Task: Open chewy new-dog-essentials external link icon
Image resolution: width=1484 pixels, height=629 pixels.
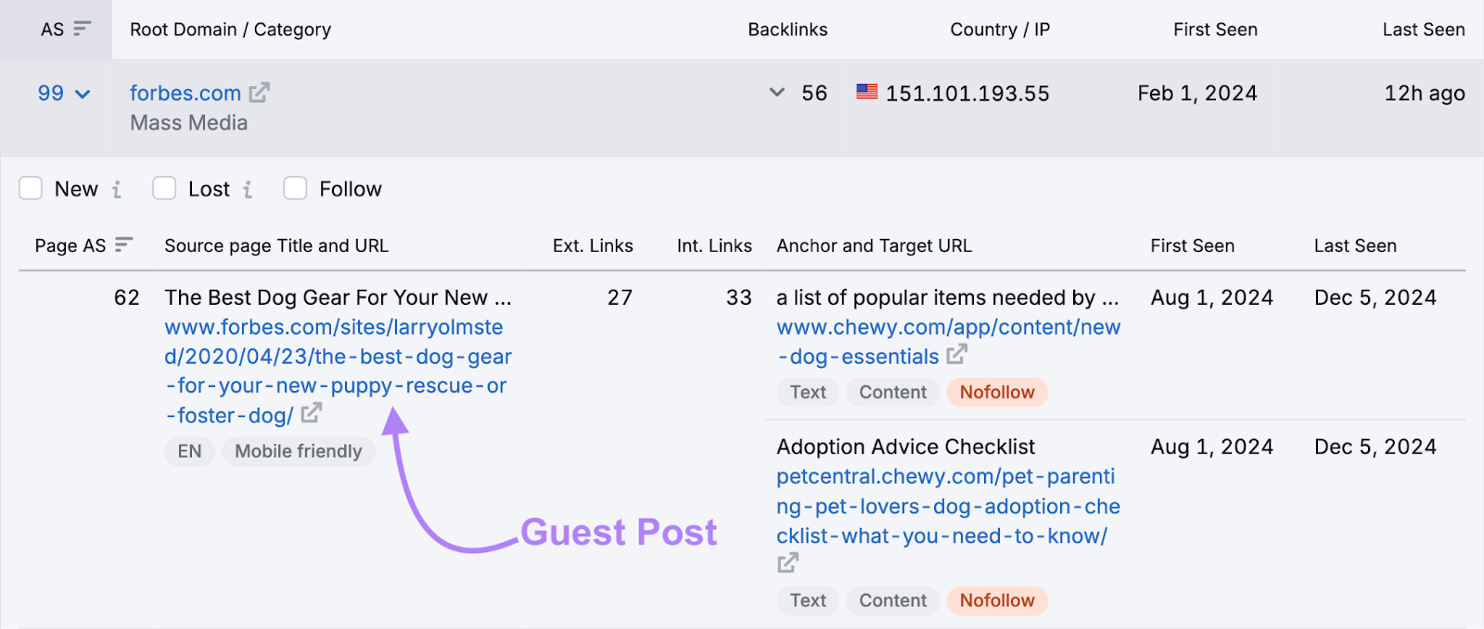Action: pyautogui.click(x=957, y=355)
